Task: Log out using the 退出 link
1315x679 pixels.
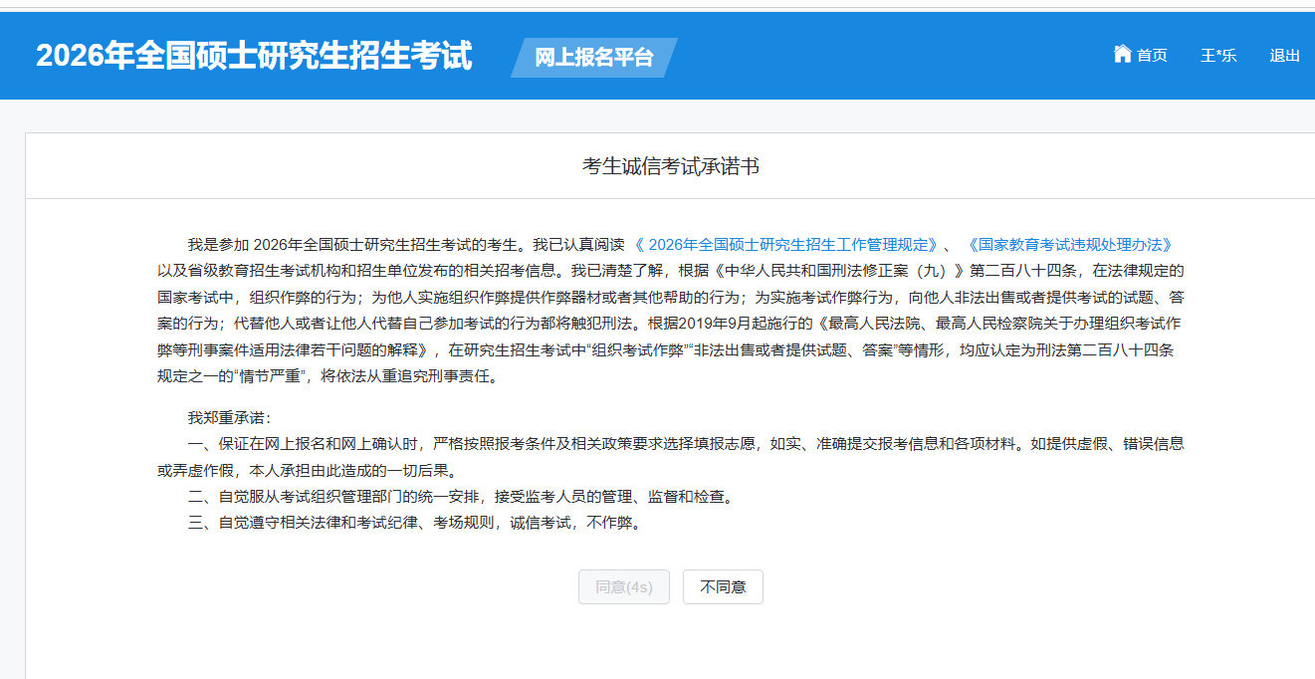Action: [1284, 56]
